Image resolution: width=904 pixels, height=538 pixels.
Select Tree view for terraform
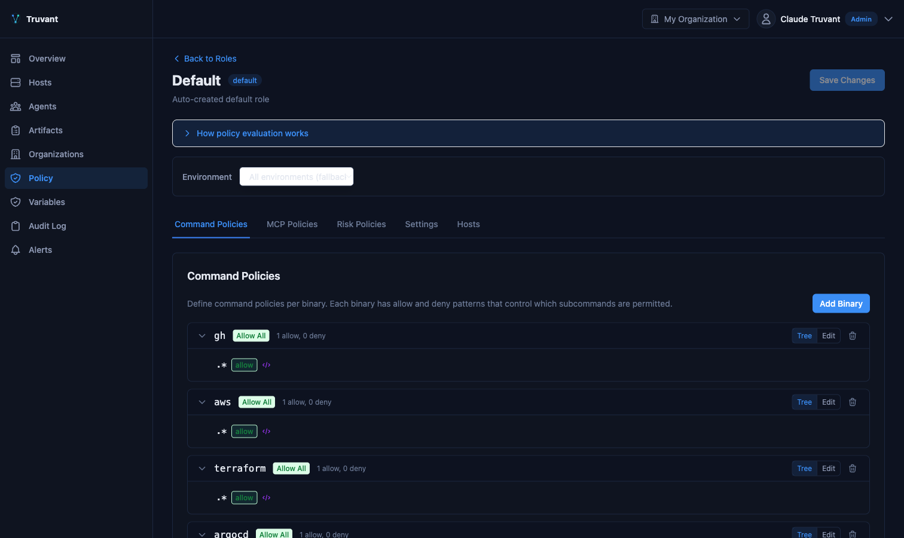804,469
